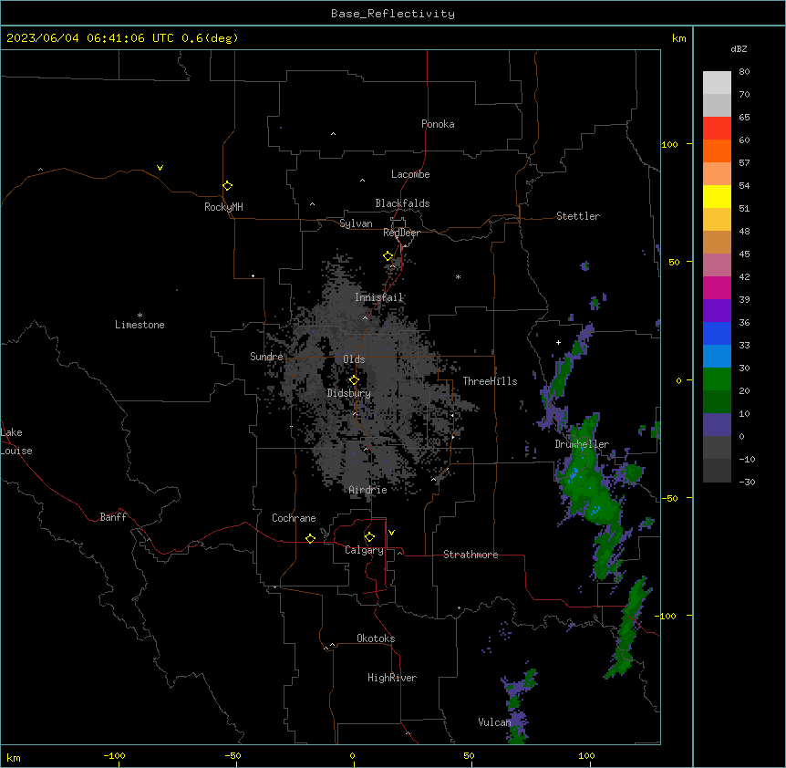Click the Strathmore city label
Screen dimensions: 786x768
471,555
